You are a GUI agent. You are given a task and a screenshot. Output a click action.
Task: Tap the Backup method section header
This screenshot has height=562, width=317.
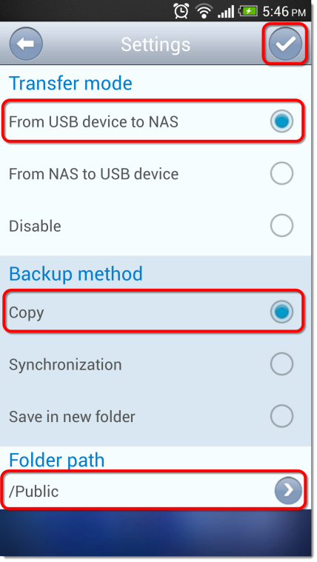coord(76,274)
